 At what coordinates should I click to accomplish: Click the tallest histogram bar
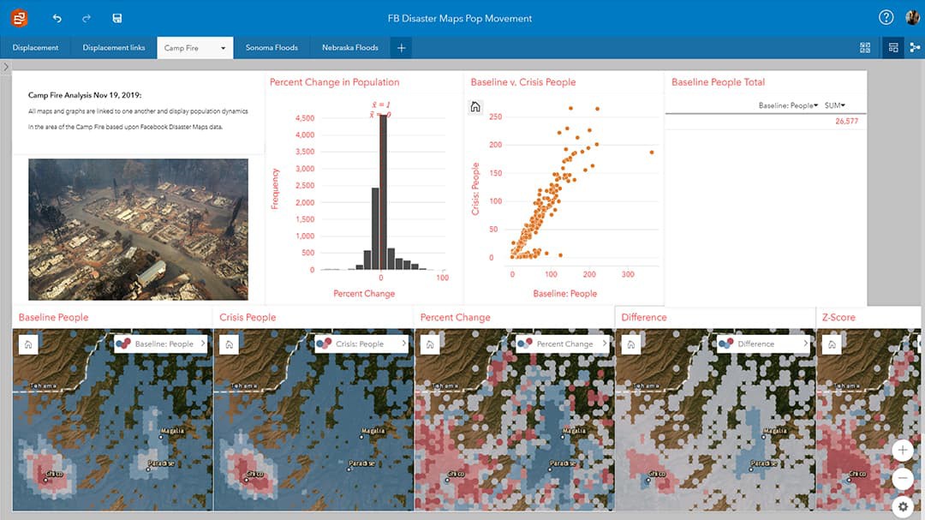[383, 193]
